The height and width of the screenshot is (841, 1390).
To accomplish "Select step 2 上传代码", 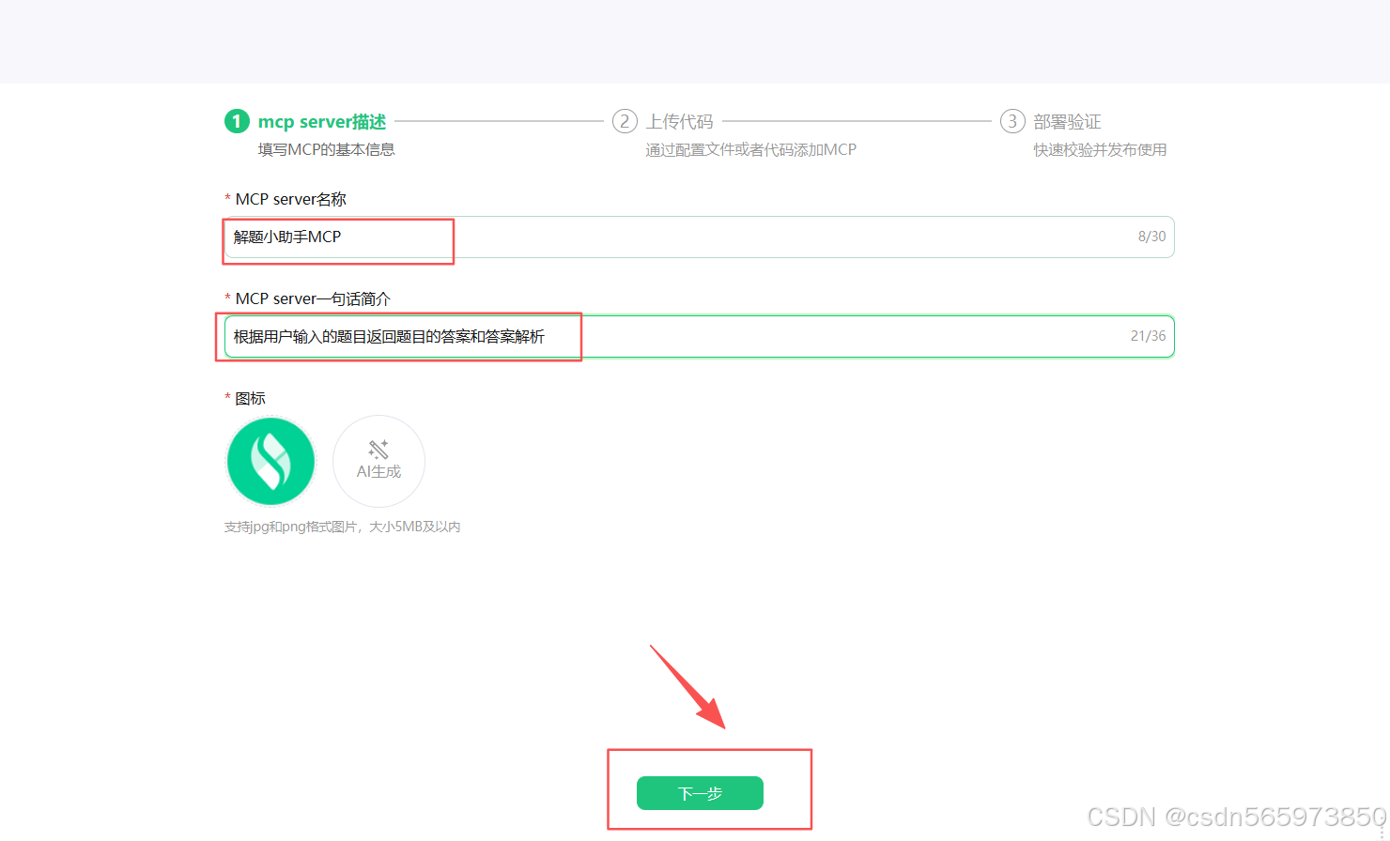I will [x=679, y=122].
